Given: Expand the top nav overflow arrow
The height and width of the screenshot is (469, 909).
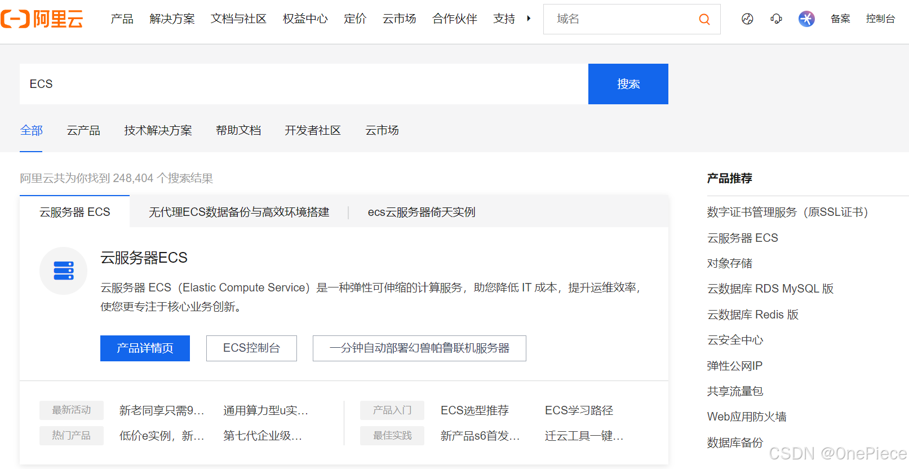Looking at the screenshot, I should (x=529, y=19).
